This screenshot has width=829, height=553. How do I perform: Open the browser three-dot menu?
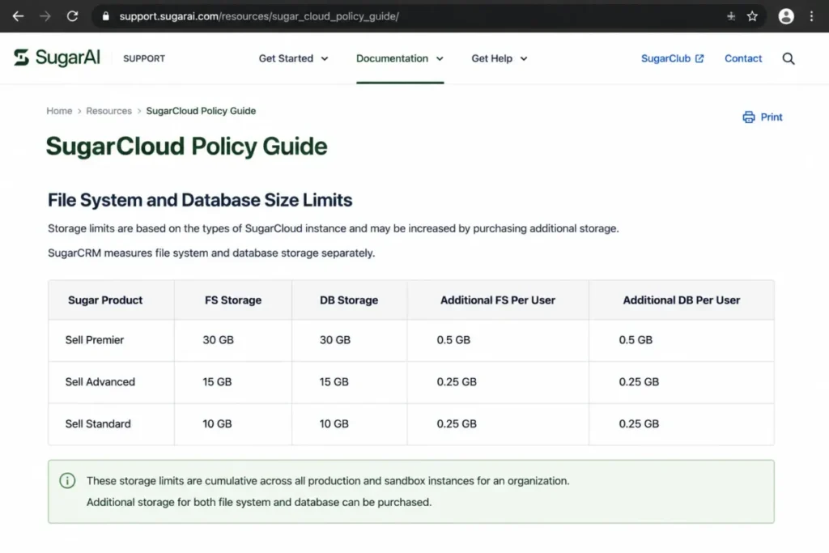pyautogui.click(x=811, y=16)
